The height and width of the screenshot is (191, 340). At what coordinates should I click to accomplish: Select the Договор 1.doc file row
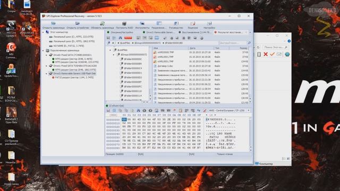(x=201, y=66)
